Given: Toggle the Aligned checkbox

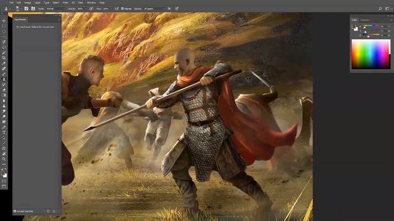Looking at the screenshot, I should pyautogui.click(x=123, y=9).
